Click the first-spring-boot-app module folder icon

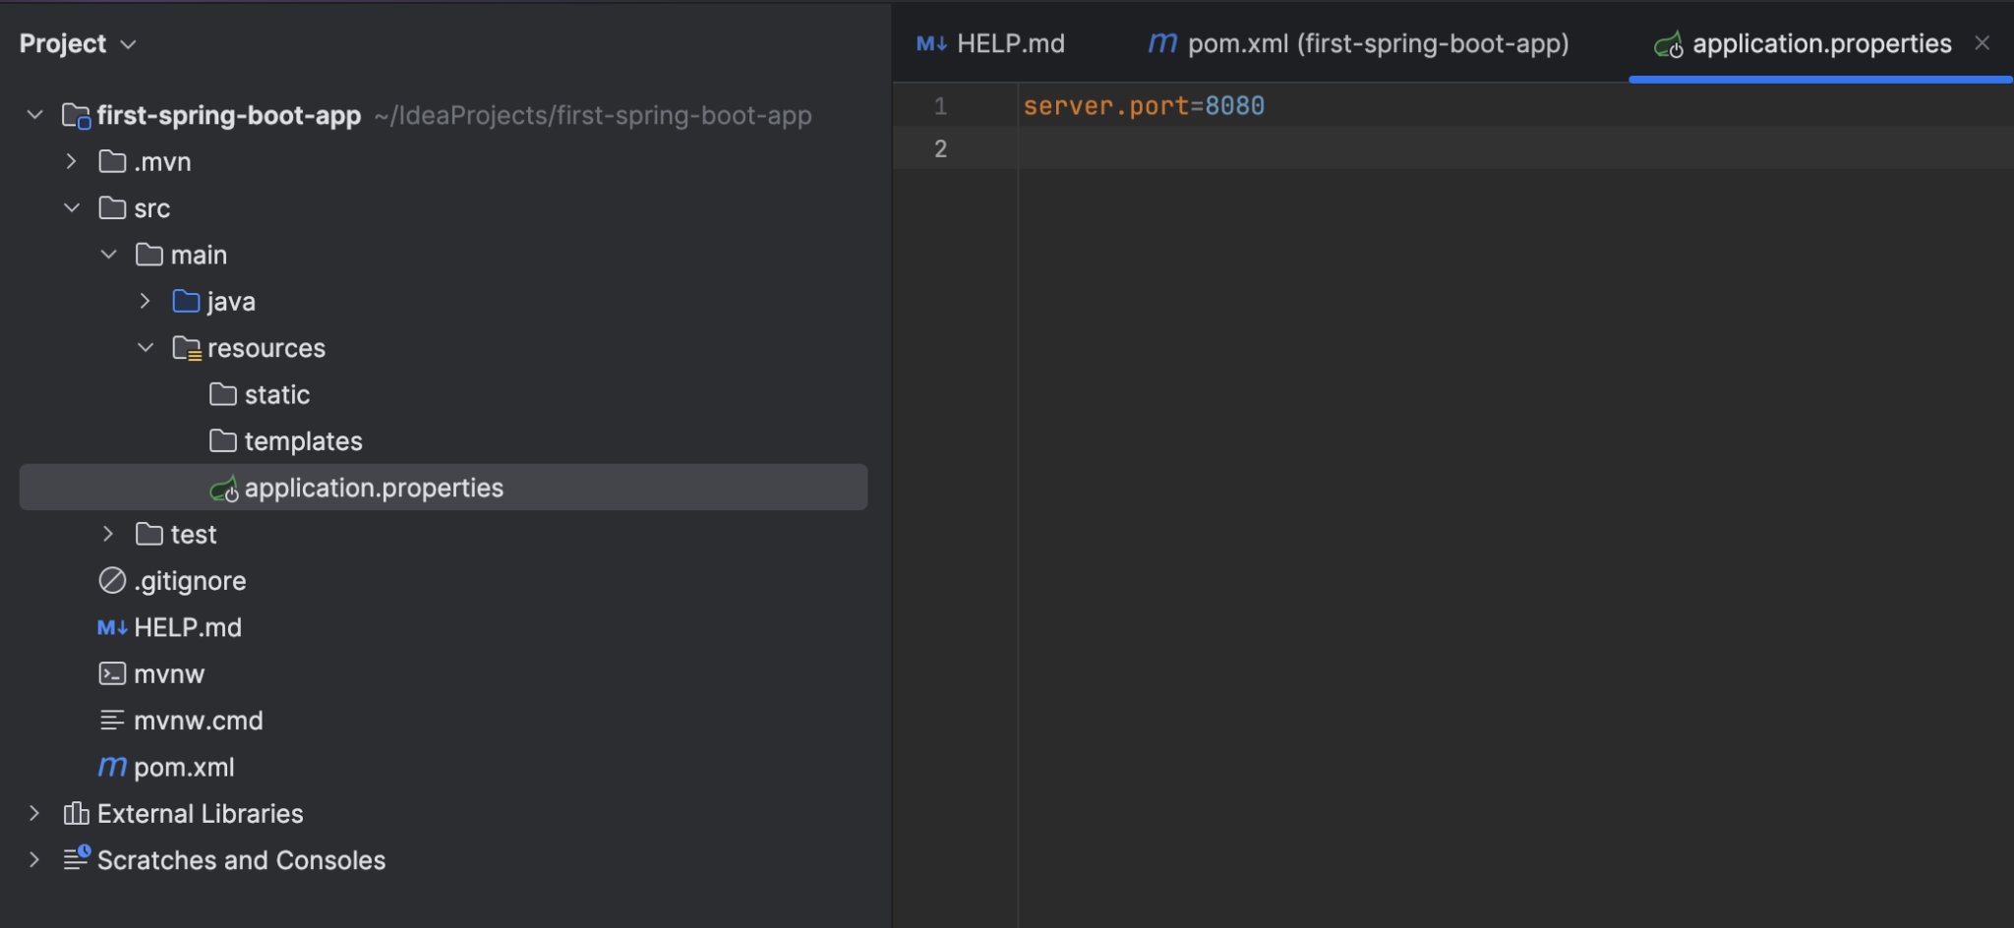pyautogui.click(x=76, y=116)
